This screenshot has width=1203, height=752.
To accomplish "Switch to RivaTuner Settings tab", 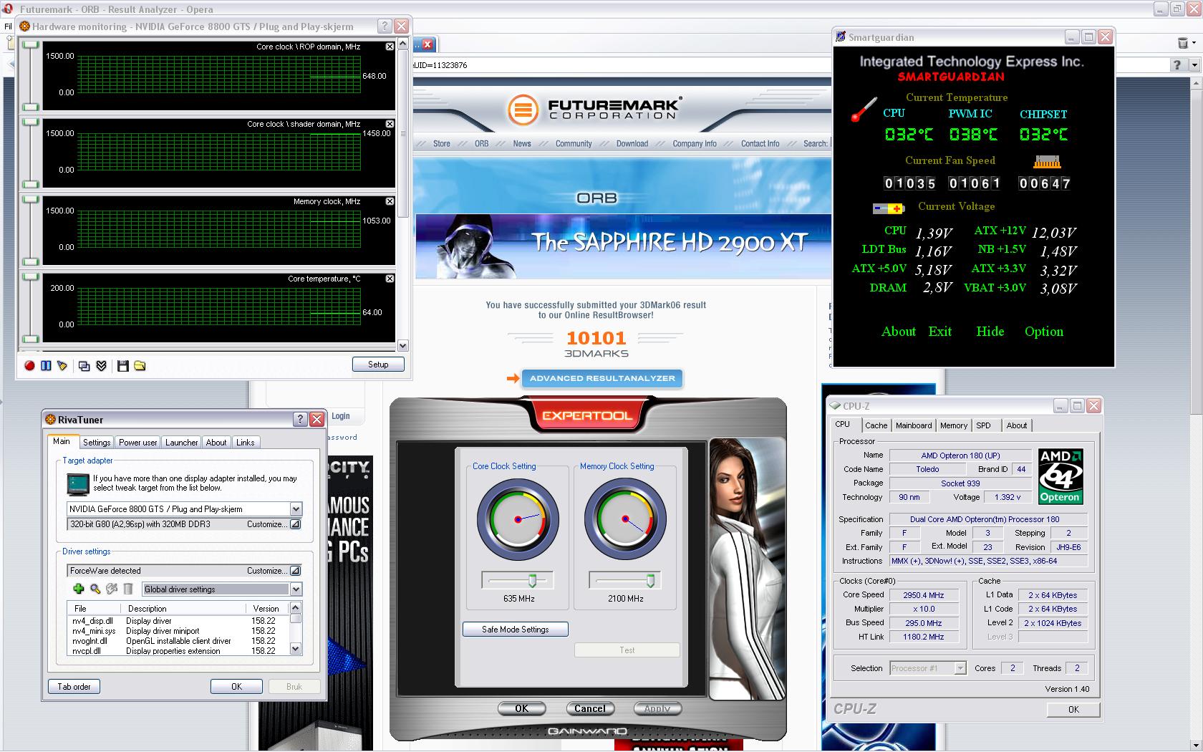I will [x=97, y=443].
